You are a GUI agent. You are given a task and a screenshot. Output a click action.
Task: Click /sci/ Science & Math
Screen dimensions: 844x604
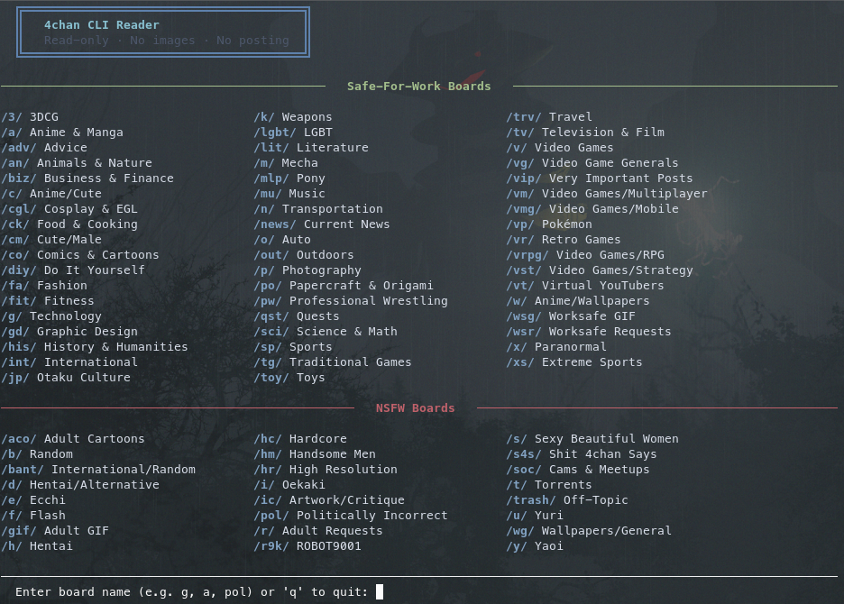(x=326, y=331)
